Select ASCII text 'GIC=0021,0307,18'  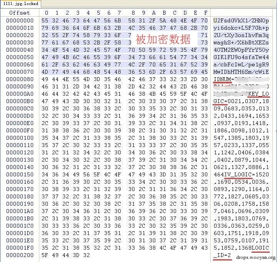click(241, 101)
